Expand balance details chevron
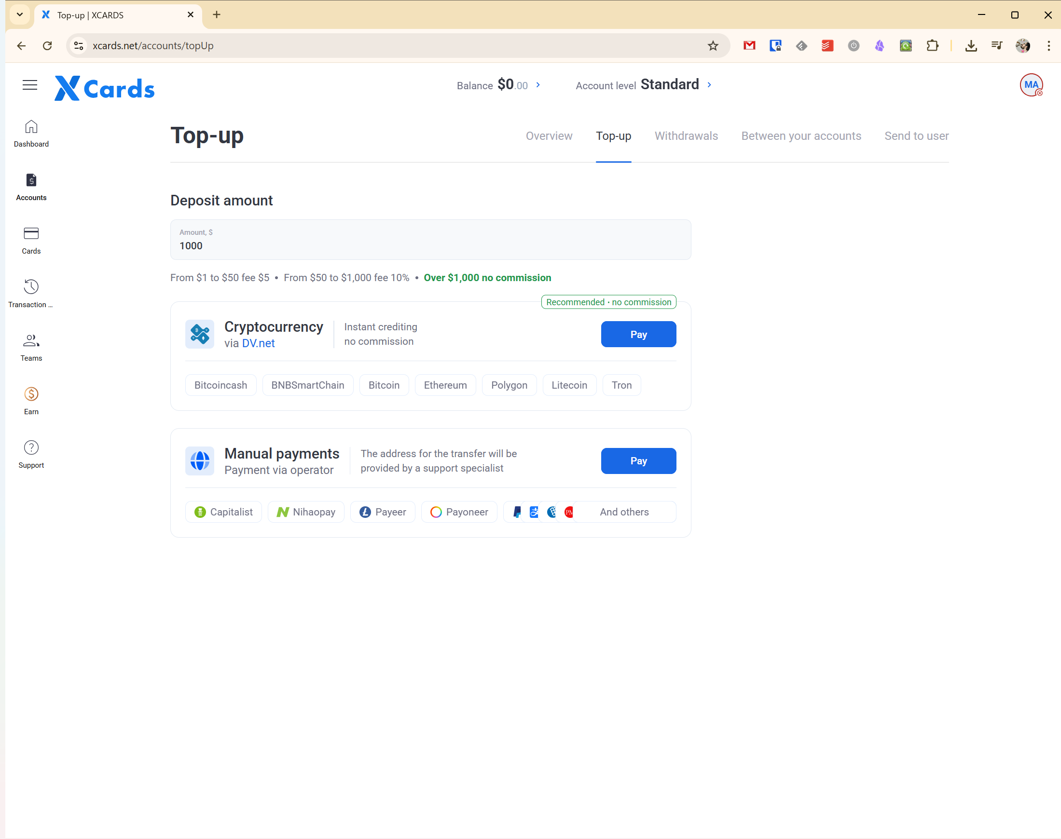The height and width of the screenshot is (839, 1061). click(x=538, y=85)
